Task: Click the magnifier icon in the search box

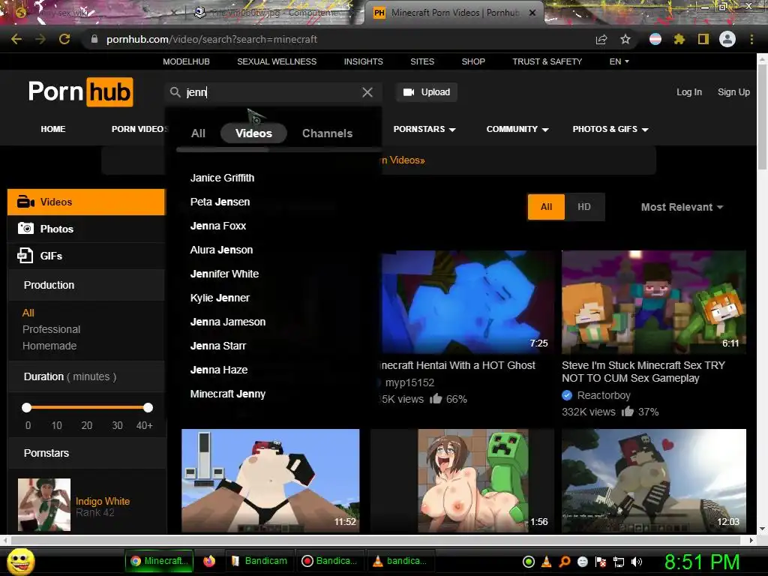Action: 175,91
